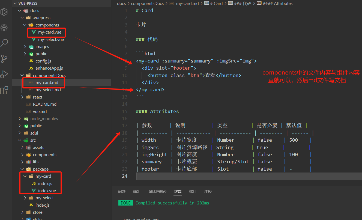
Task: Click the '```html' code fence line
Action: click(x=146, y=53)
